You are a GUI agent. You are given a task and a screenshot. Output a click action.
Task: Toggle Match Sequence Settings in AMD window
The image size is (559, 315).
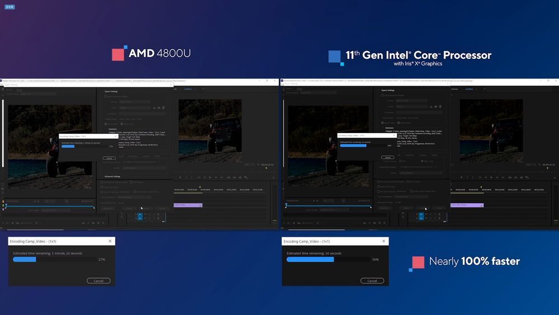click(106, 96)
